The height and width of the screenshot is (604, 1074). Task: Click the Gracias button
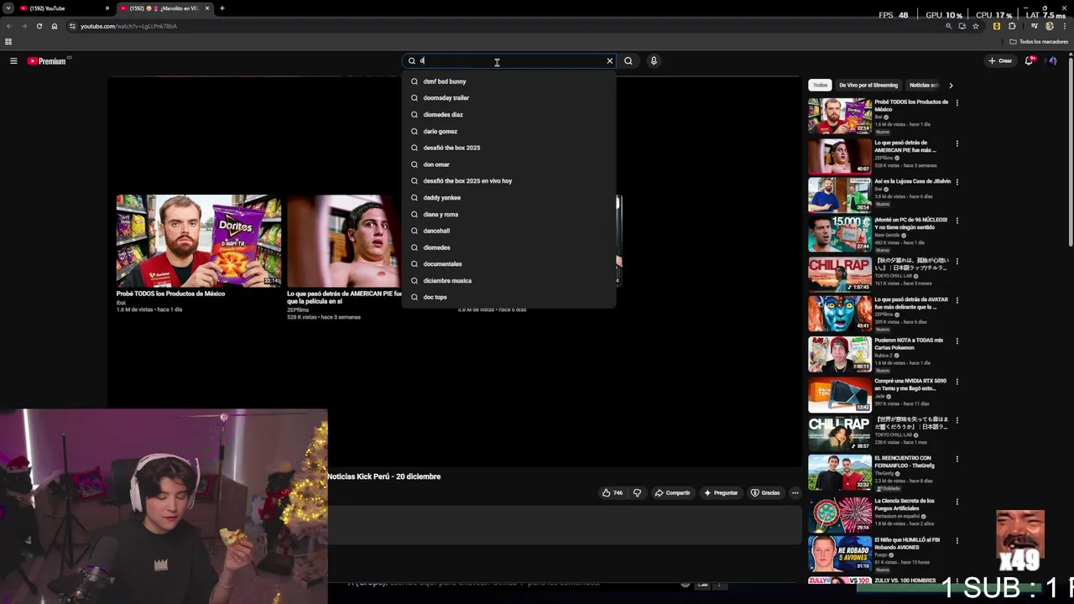pyautogui.click(x=765, y=493)
